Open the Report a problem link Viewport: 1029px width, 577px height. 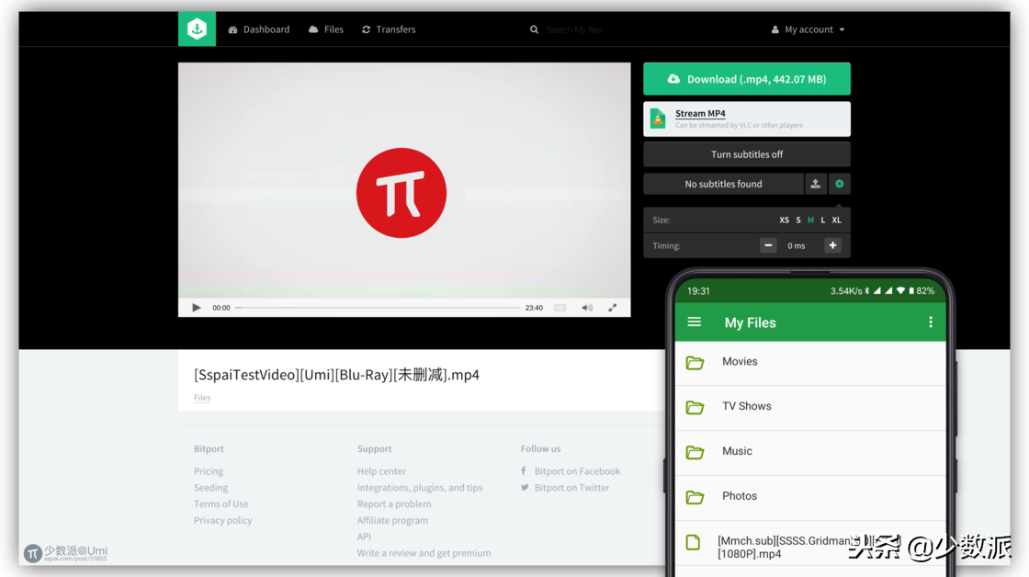tap(394, 504)
